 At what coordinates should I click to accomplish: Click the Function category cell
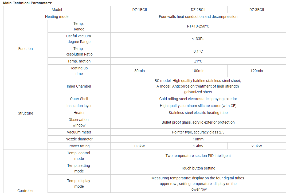tap(25, 49)
